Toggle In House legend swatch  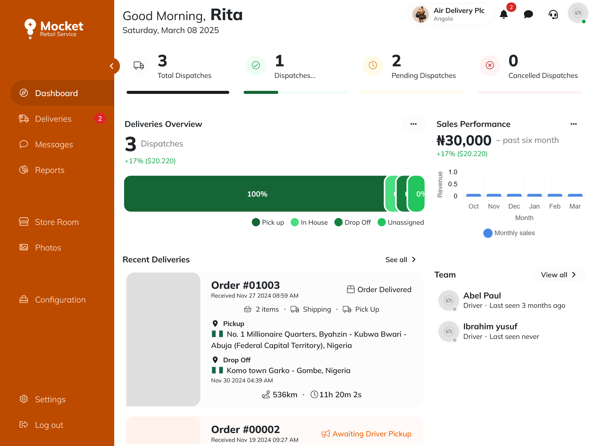294,222
